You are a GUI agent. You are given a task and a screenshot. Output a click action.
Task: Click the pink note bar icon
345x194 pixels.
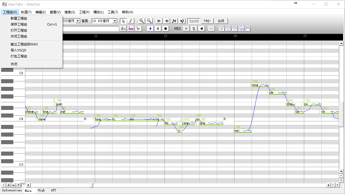click(x=131, y=29)
